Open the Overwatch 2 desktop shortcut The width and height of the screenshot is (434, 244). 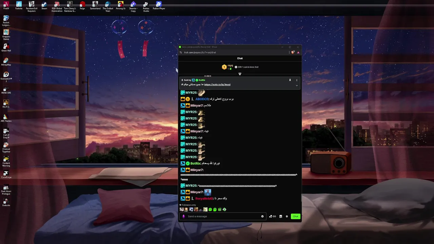[x=6, y=77]
